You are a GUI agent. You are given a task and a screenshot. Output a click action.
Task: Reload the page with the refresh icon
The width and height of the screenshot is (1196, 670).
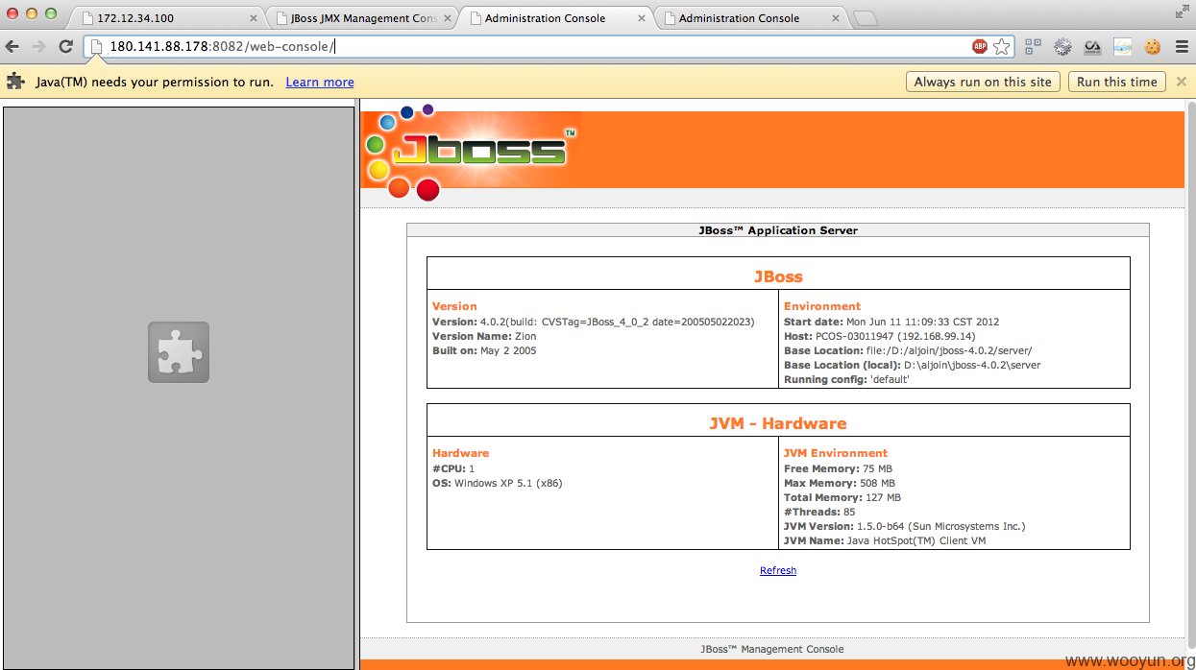coord(66,46)
